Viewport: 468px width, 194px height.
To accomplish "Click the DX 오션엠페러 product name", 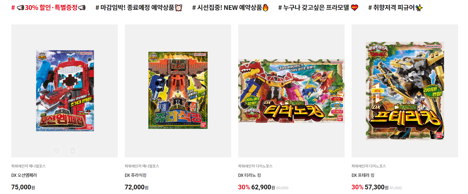I will (24, 175).
